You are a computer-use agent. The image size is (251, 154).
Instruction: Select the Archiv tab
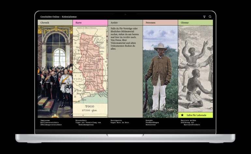coord(125,23)
